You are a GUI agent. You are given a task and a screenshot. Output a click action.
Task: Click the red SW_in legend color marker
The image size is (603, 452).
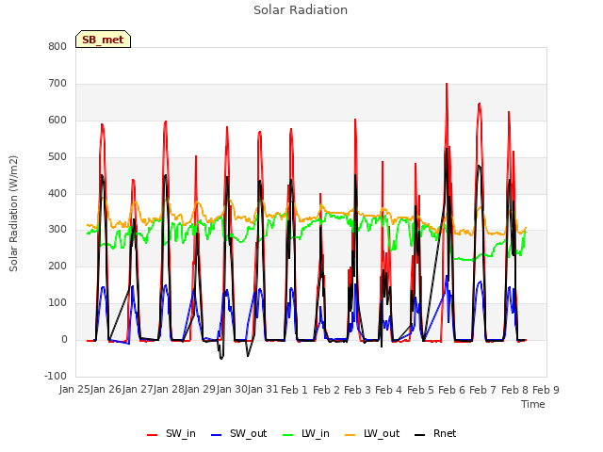[153, 435]
